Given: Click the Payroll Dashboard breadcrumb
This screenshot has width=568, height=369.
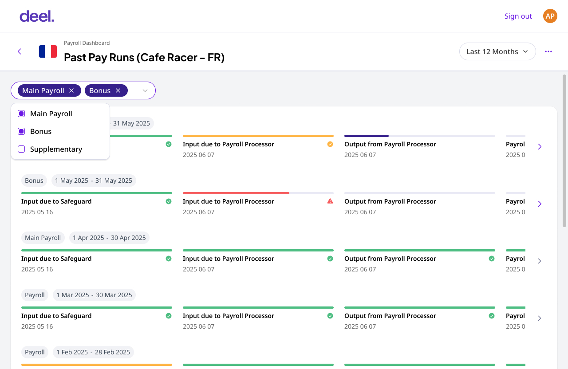Looking at the screenshot, I should click(87, 43).
